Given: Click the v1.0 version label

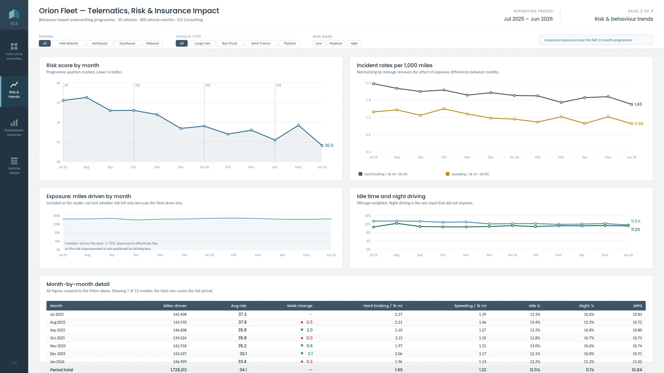Looking at the screenshot, I should (14, 363).
